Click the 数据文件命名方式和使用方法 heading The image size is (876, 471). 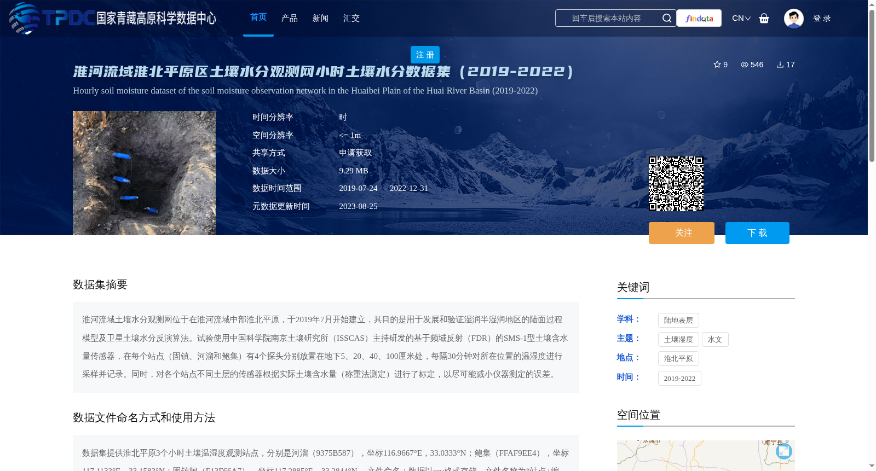(144, 417)
